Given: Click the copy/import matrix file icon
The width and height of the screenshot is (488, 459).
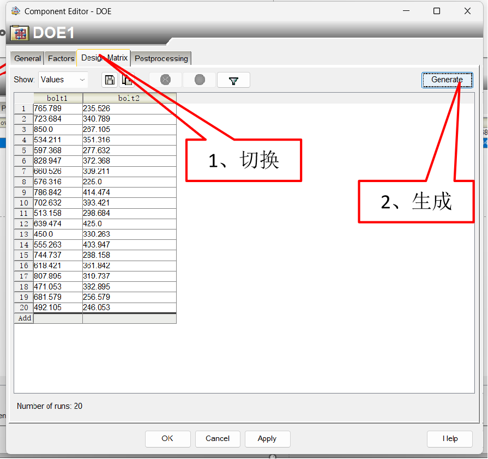Looking at the screenshot, I should click(127, 80).
